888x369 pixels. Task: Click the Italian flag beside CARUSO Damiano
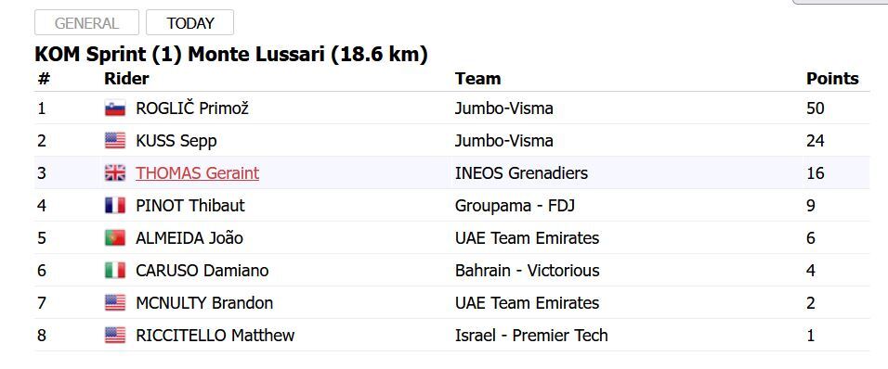115,271
